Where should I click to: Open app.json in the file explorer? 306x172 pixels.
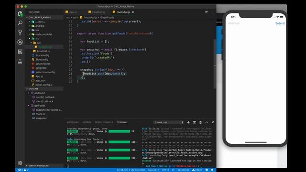[40, 81]
